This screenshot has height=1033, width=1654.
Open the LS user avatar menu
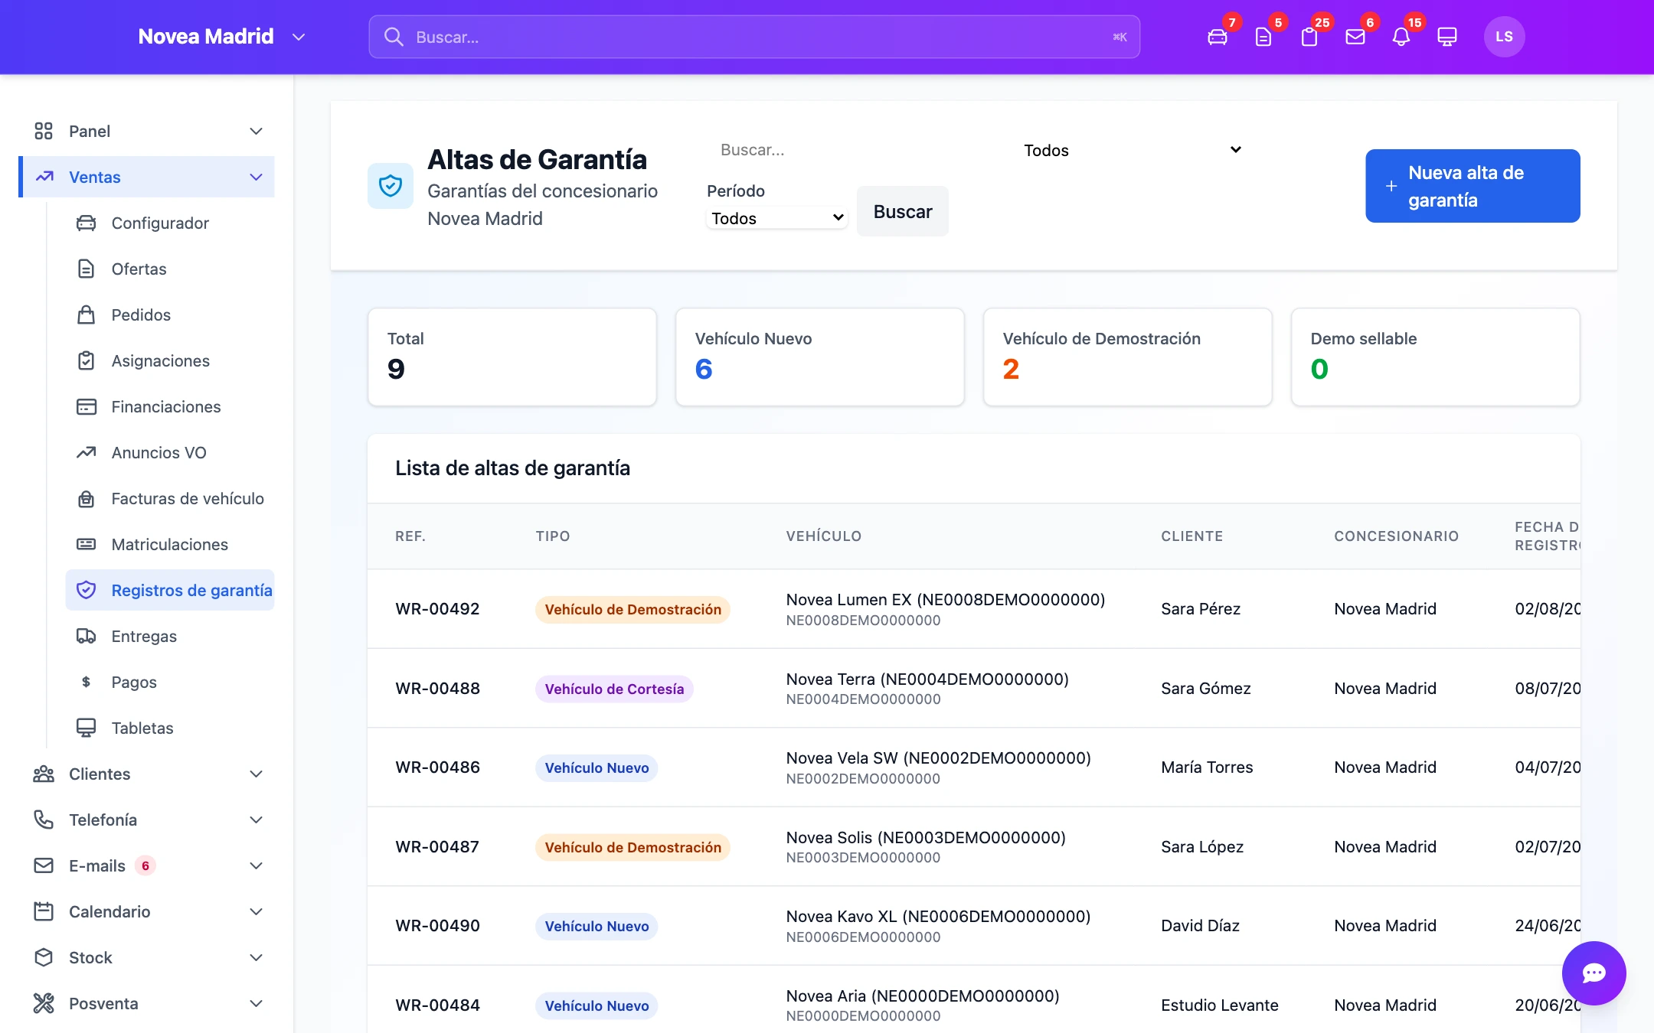click(x=1504, y=37)
